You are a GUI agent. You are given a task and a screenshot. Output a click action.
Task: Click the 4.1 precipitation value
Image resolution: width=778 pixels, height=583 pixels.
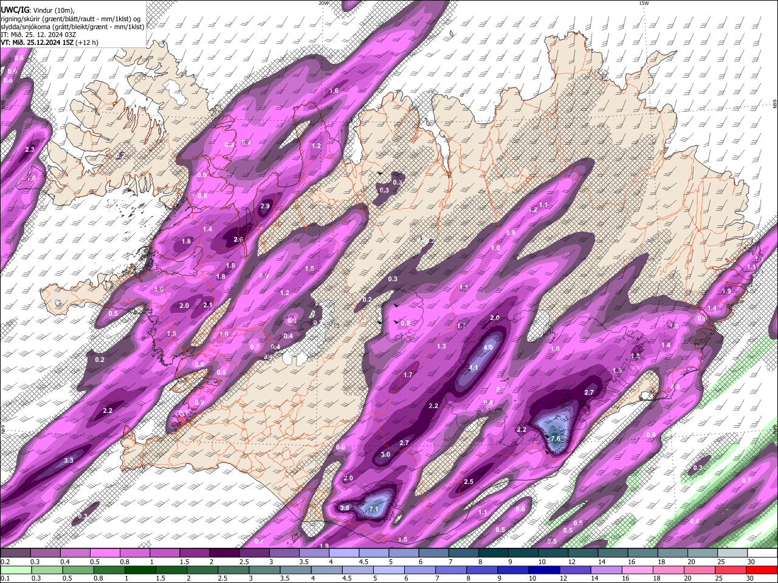pos(473,368)
